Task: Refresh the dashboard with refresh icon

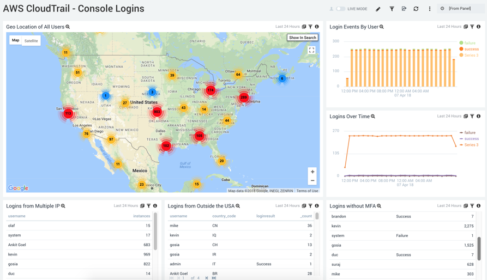Action: [x=416, y=9]
